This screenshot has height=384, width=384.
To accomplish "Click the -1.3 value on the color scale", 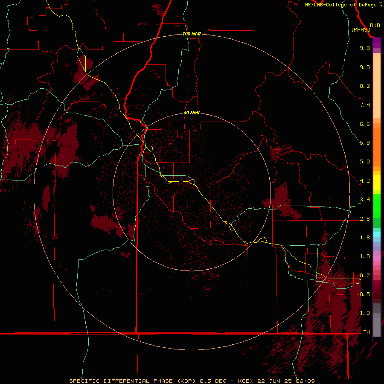I will [x=363, y=313].
